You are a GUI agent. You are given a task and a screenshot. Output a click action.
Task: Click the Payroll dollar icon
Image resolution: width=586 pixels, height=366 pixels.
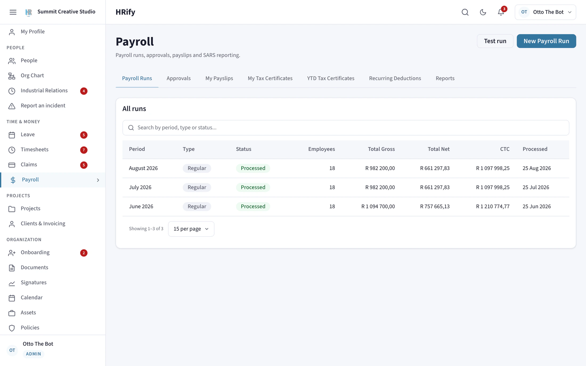(x=13, y=180)
